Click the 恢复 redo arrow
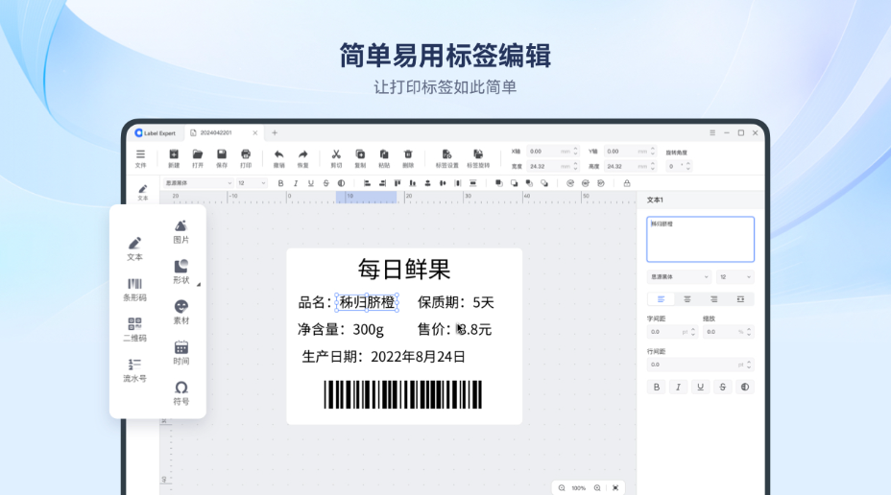 (x=302, y=158)
